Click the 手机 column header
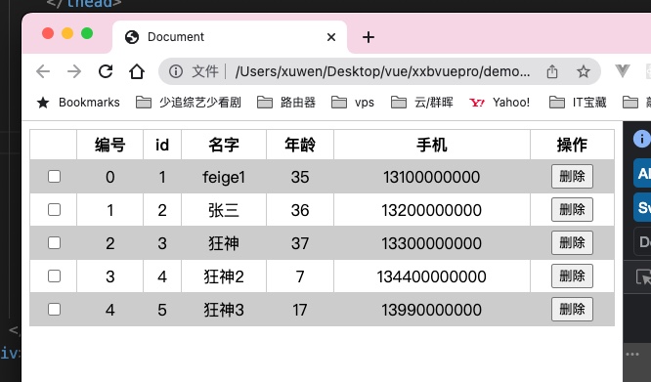The height and width of the screenshot is (382, 651). (x=432, y=145)
